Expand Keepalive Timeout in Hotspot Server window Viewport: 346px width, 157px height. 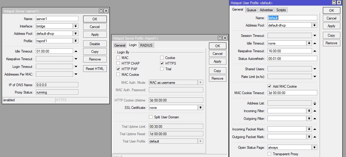tap(76, 59)
